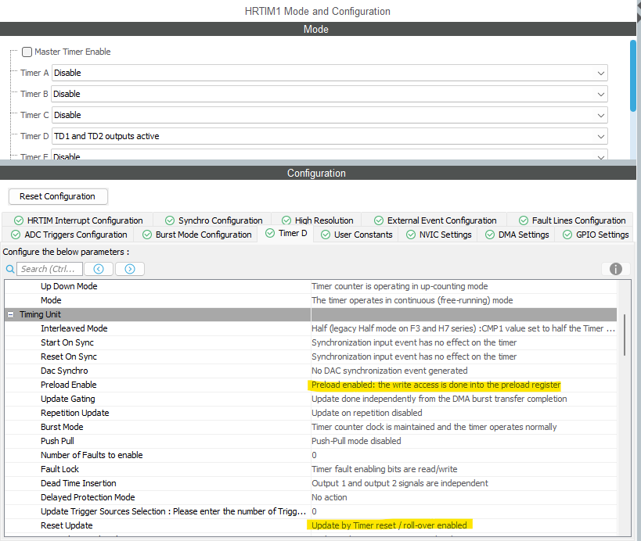Image resolution: width=641 pixels, height=541 pixels.
Task: Open the DMA Settings tab
Action: [517, 235]
